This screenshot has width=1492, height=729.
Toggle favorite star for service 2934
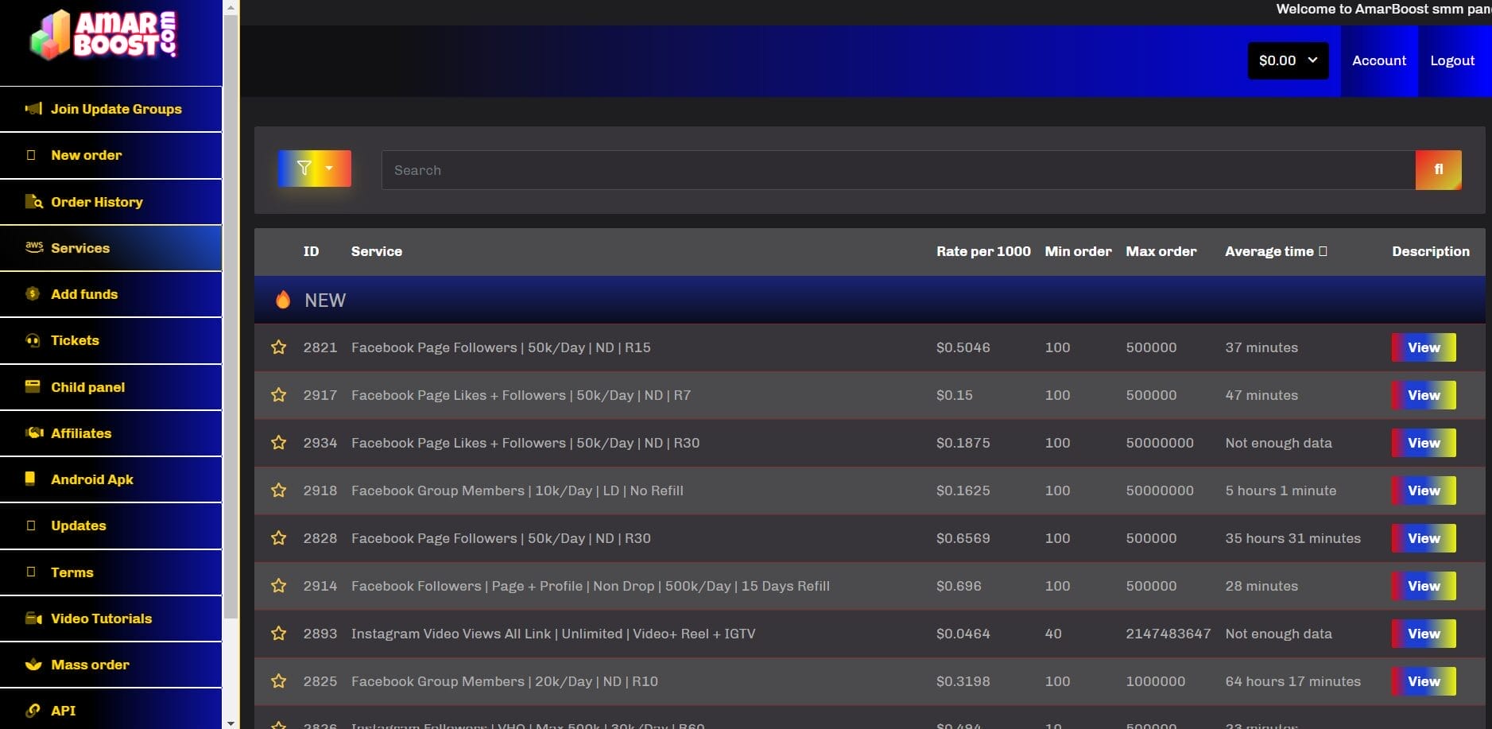click(278, 443)
